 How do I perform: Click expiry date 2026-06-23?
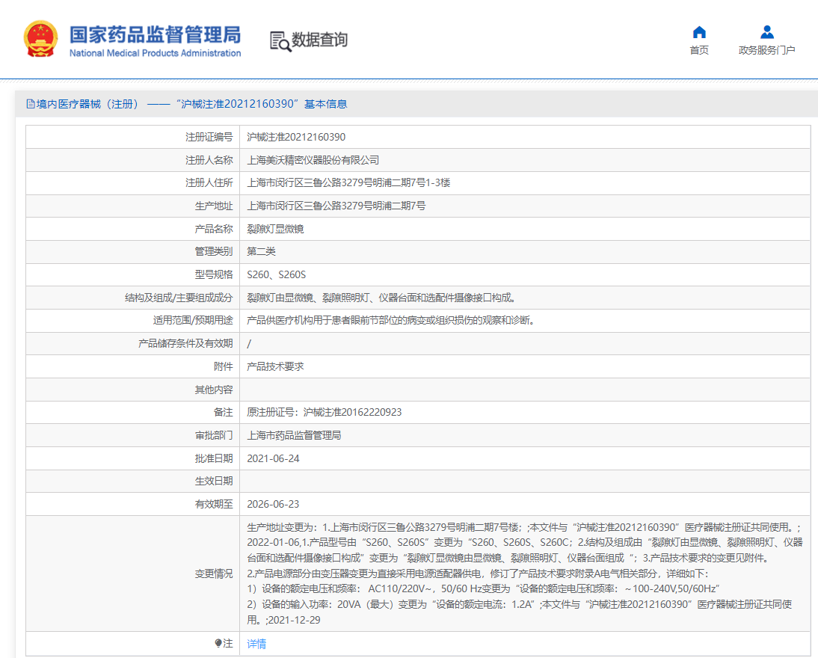click(x=273, y=504)
